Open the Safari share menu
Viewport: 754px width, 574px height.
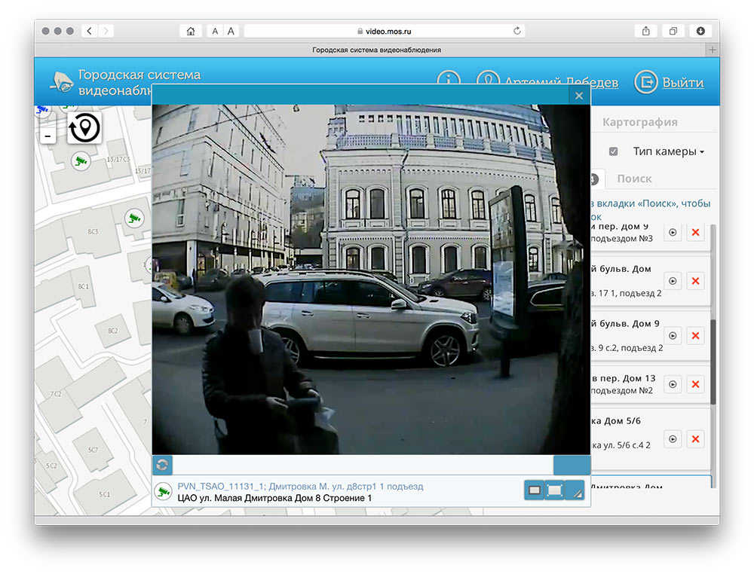tap(646, 31)
